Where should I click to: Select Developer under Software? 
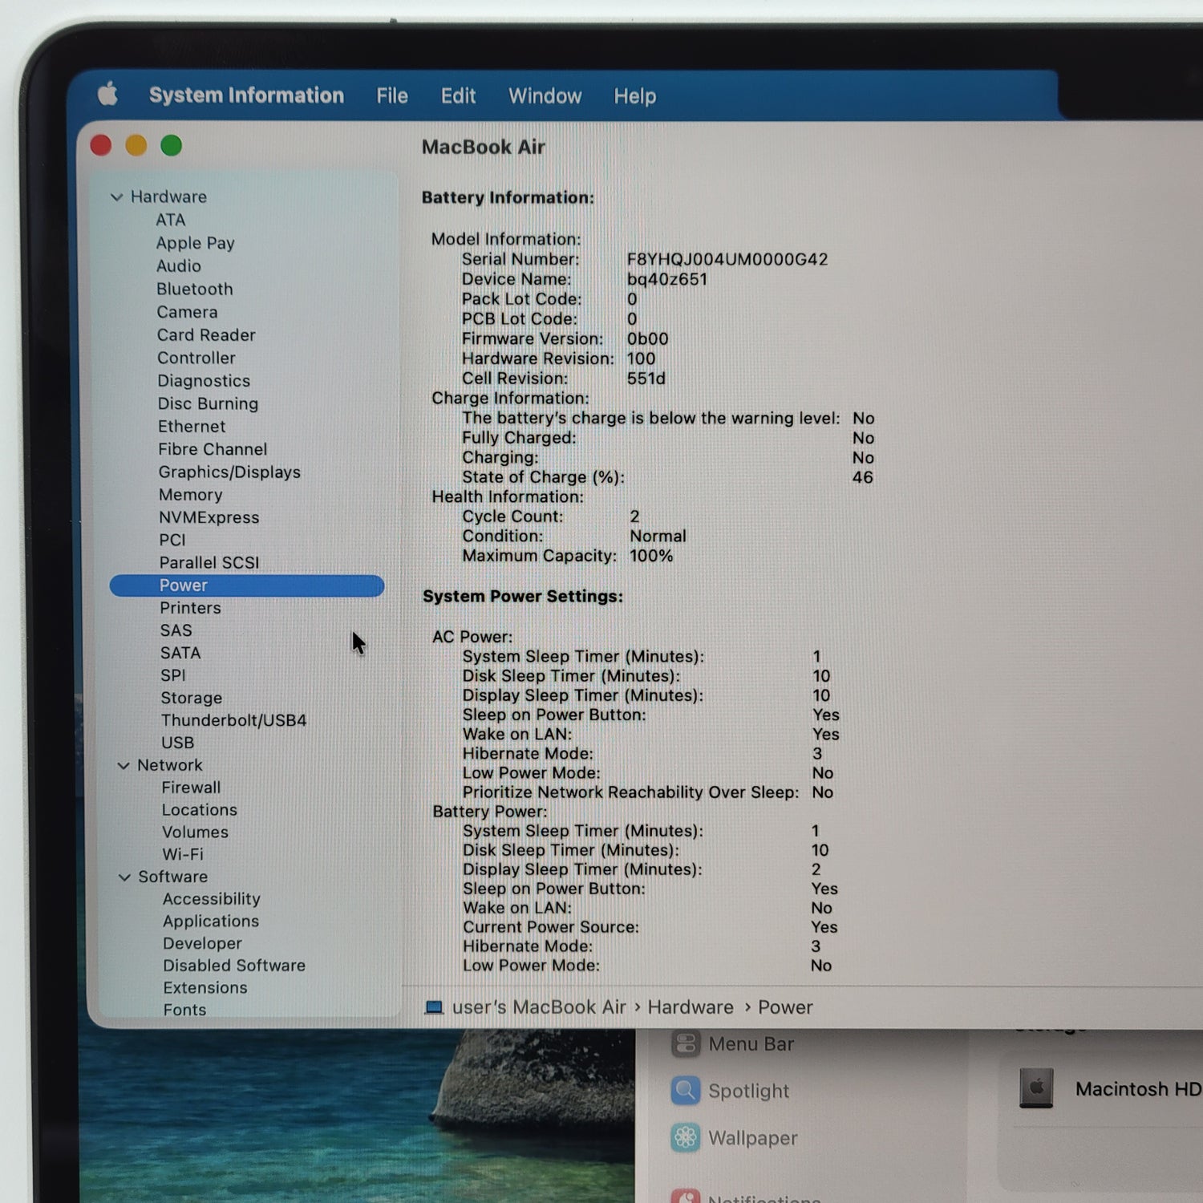[203, 944]
